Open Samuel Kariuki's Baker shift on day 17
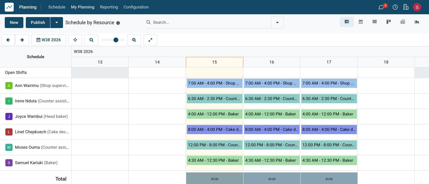Viewport: 429px width, 184px height. click(329, 160)
